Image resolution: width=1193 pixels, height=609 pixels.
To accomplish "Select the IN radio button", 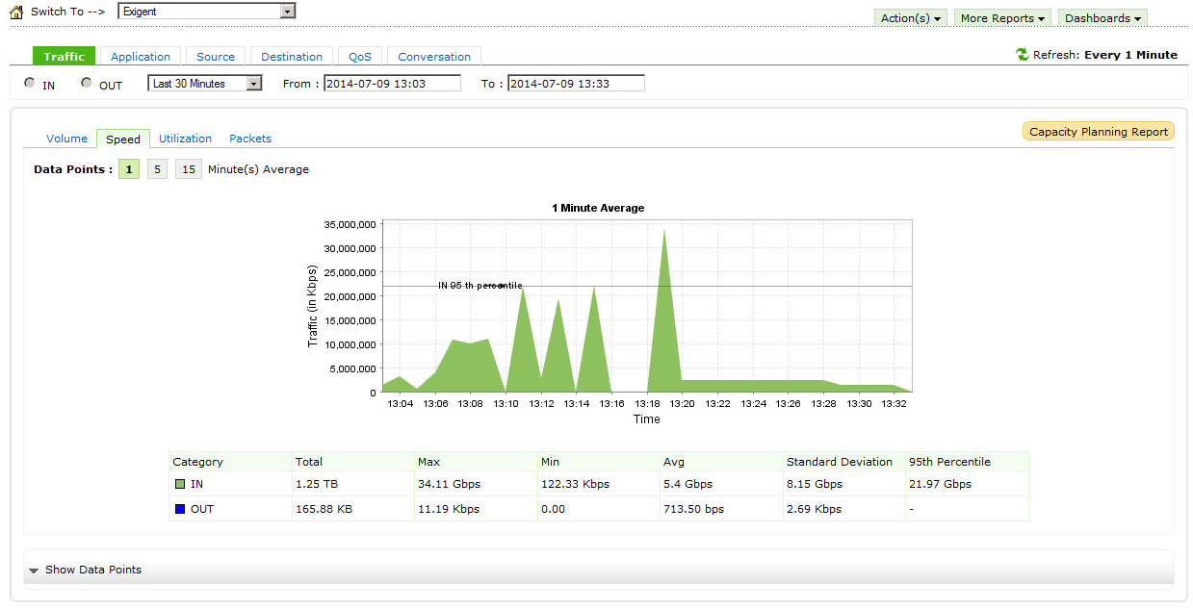I will coord(30,84).
